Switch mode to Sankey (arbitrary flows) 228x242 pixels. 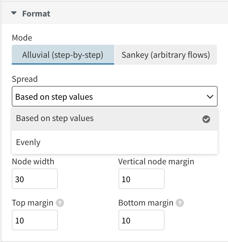coord(166,55)
